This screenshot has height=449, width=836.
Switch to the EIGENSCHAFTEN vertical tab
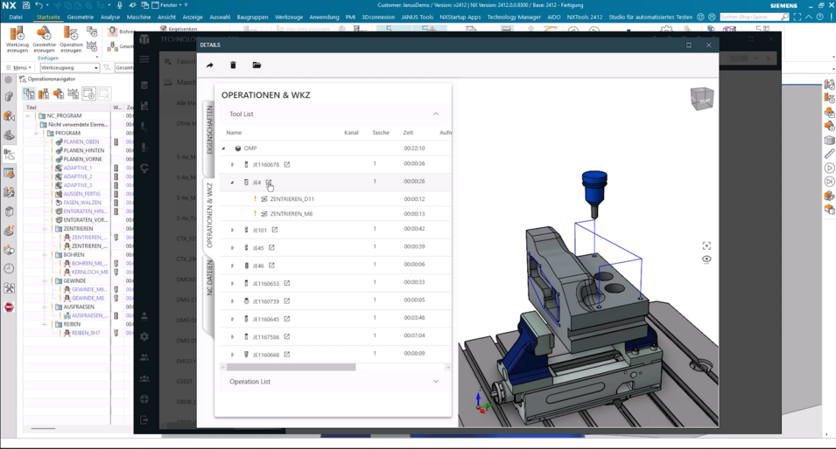209,130
